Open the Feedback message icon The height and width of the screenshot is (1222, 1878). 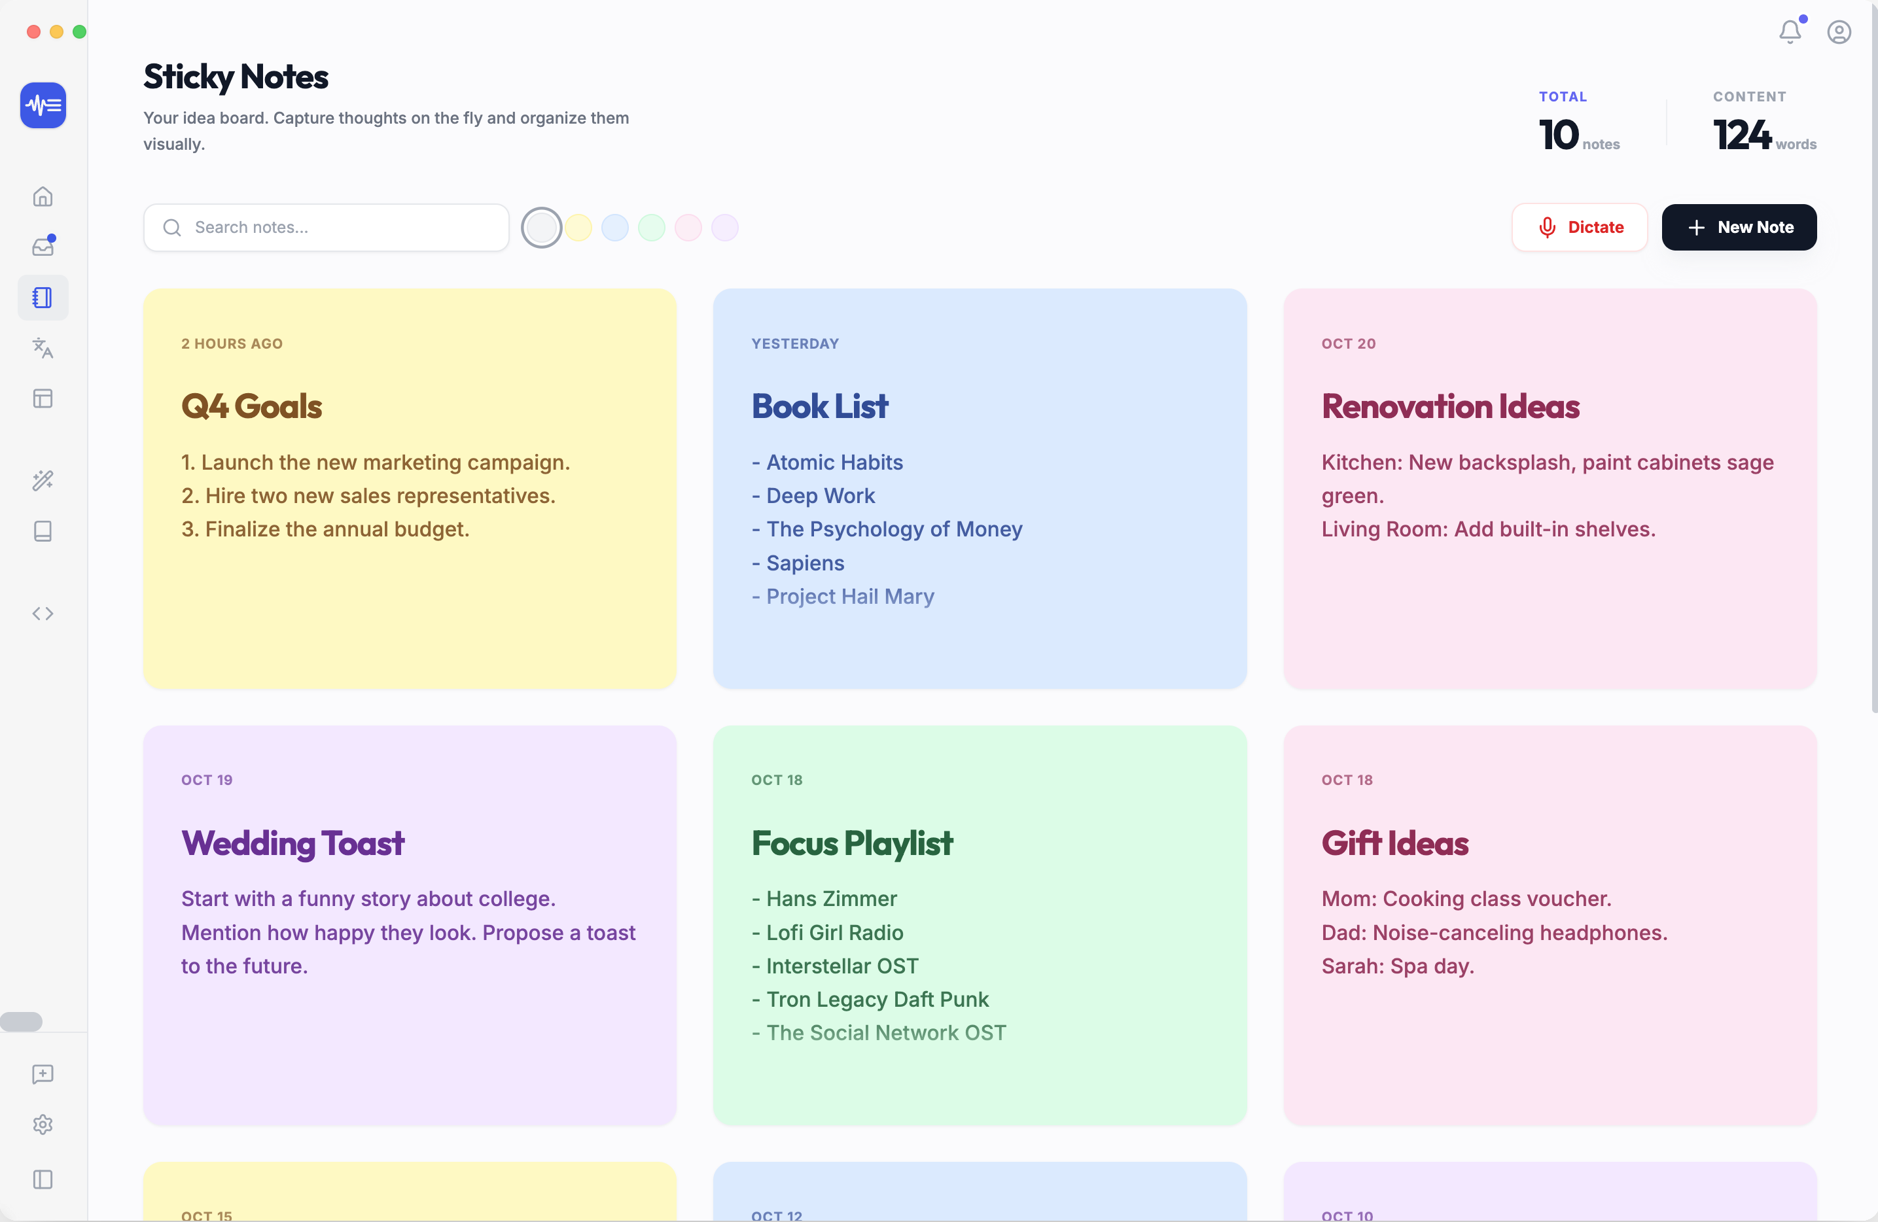point(43,1074)
